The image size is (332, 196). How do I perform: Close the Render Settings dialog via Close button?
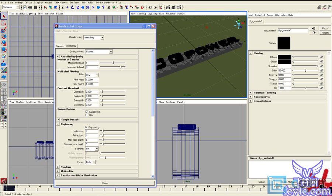[x=105, y=183]
